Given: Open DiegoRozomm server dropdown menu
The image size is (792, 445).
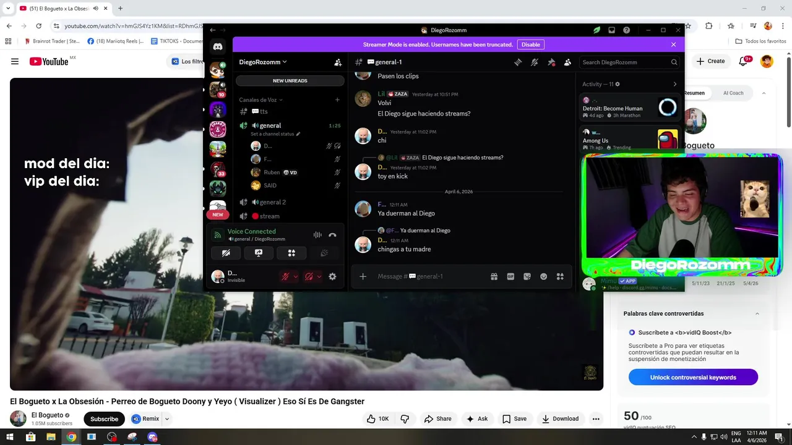Looking at the screenshot, I should click(263, 62).
